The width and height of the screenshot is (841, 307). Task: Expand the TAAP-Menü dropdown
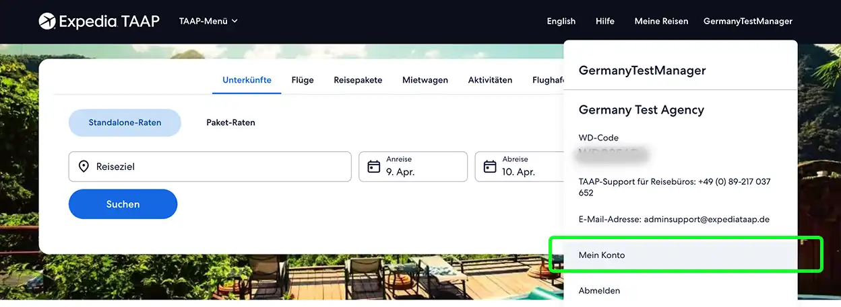point(208,21)
